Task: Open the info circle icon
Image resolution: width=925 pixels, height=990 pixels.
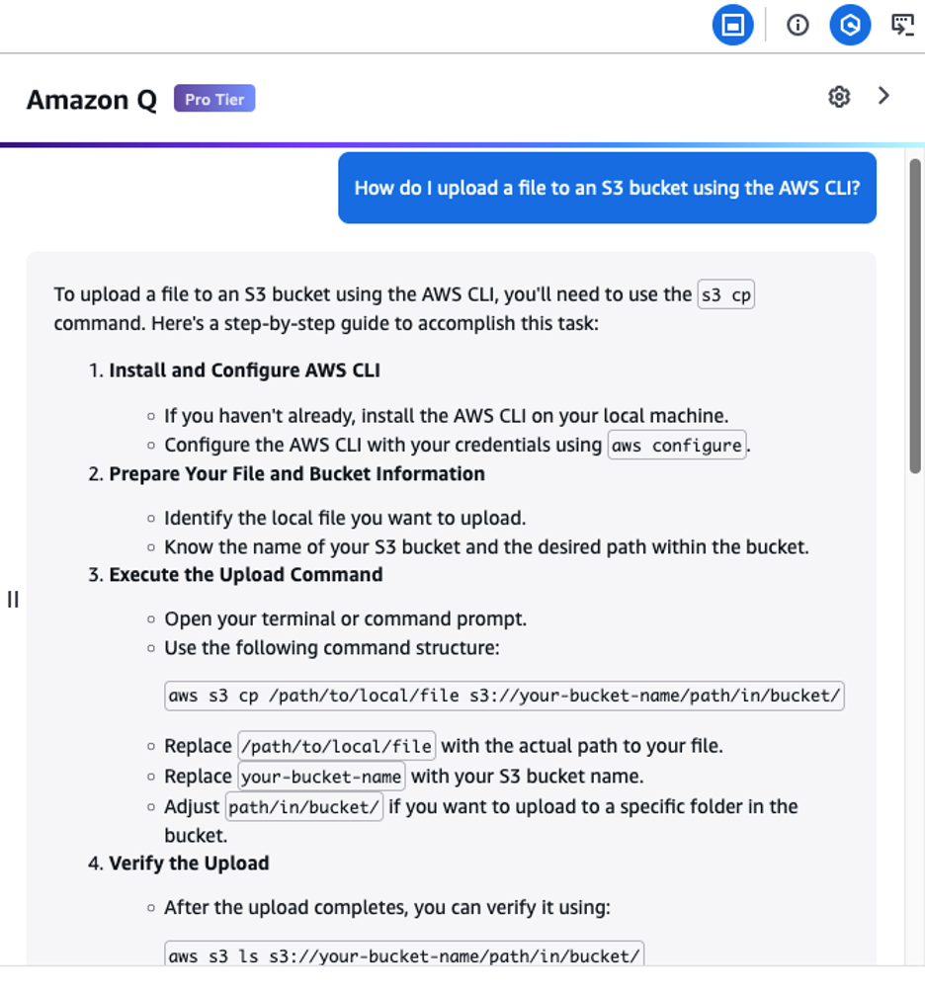Action: point(798,26)
